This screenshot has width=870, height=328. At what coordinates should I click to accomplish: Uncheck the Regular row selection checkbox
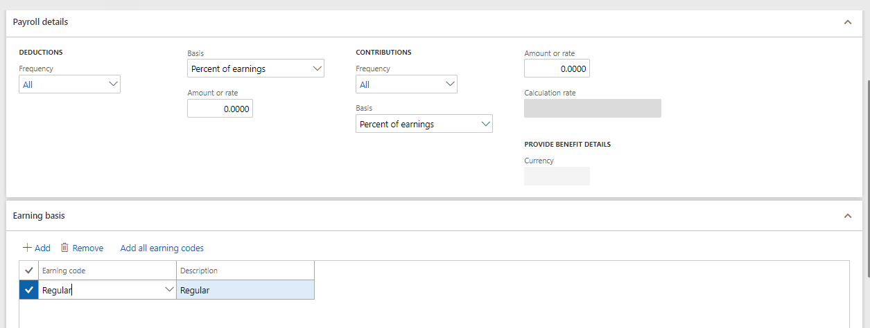[x=28, y=290]
